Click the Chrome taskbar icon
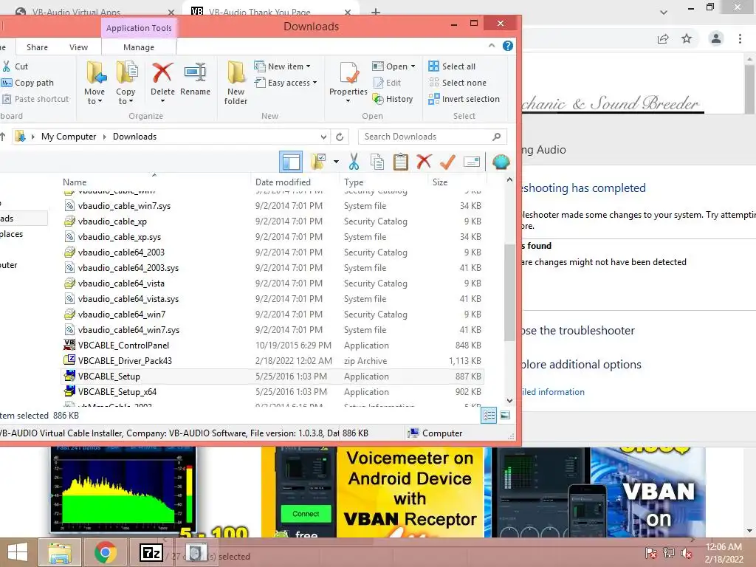Viewport: 756px width, 567px height. point(105,553)
